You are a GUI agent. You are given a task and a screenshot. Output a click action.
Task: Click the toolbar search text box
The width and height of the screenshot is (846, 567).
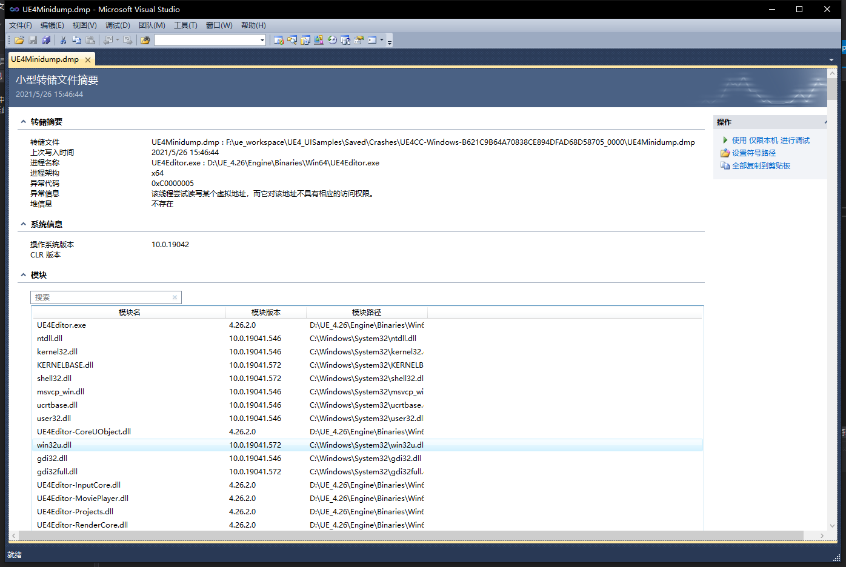point(207,40)
